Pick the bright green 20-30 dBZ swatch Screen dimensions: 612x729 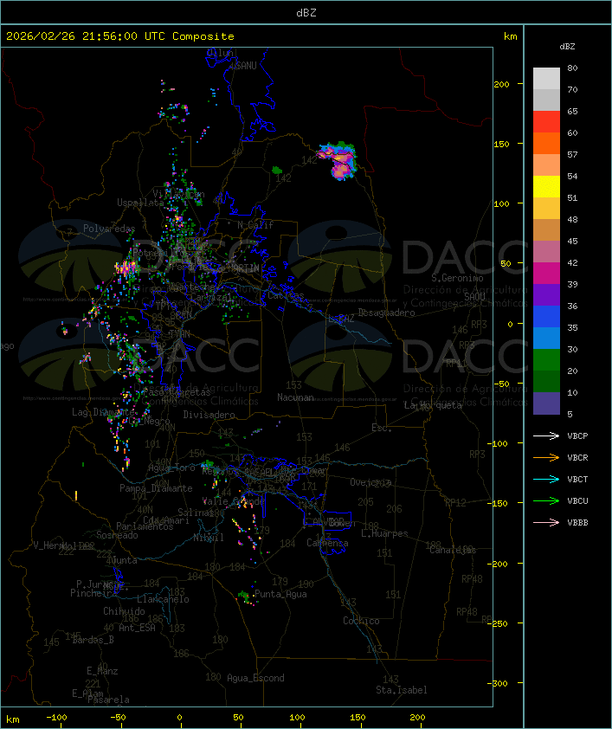pyautogui.click(x=546, y=360)
